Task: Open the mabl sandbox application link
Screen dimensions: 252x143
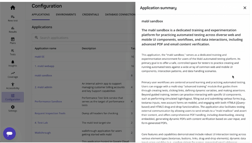Action: point(44,75)
